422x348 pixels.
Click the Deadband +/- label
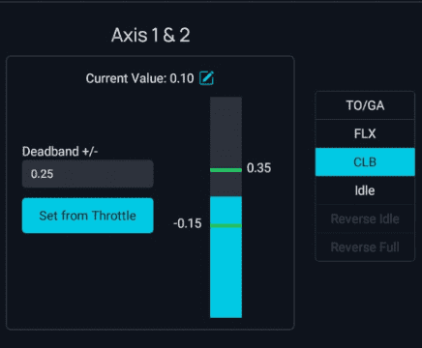60,151
